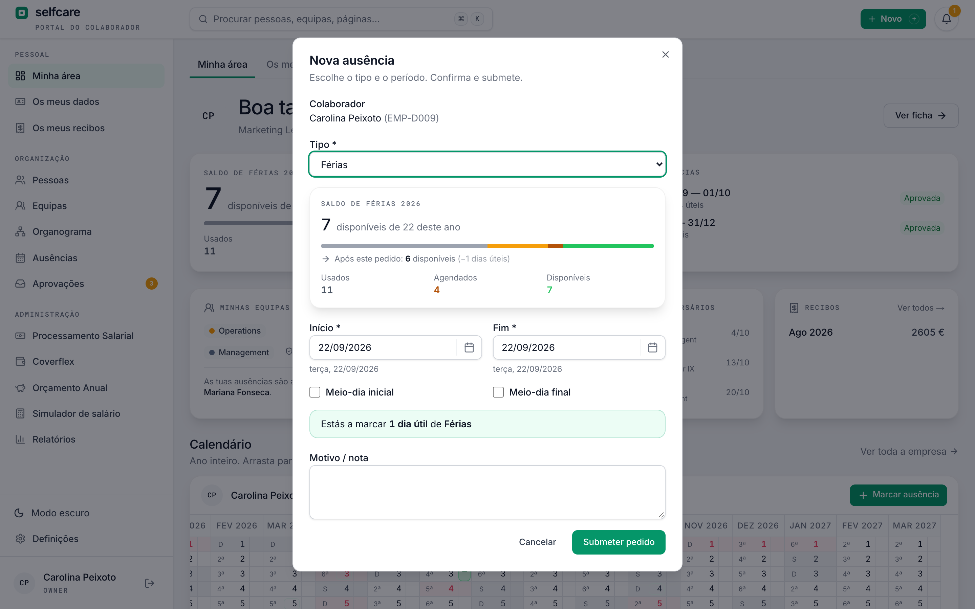Click the Simulador de salário calculator icon
The image size is (975, 609).
[x=20, y=414]
